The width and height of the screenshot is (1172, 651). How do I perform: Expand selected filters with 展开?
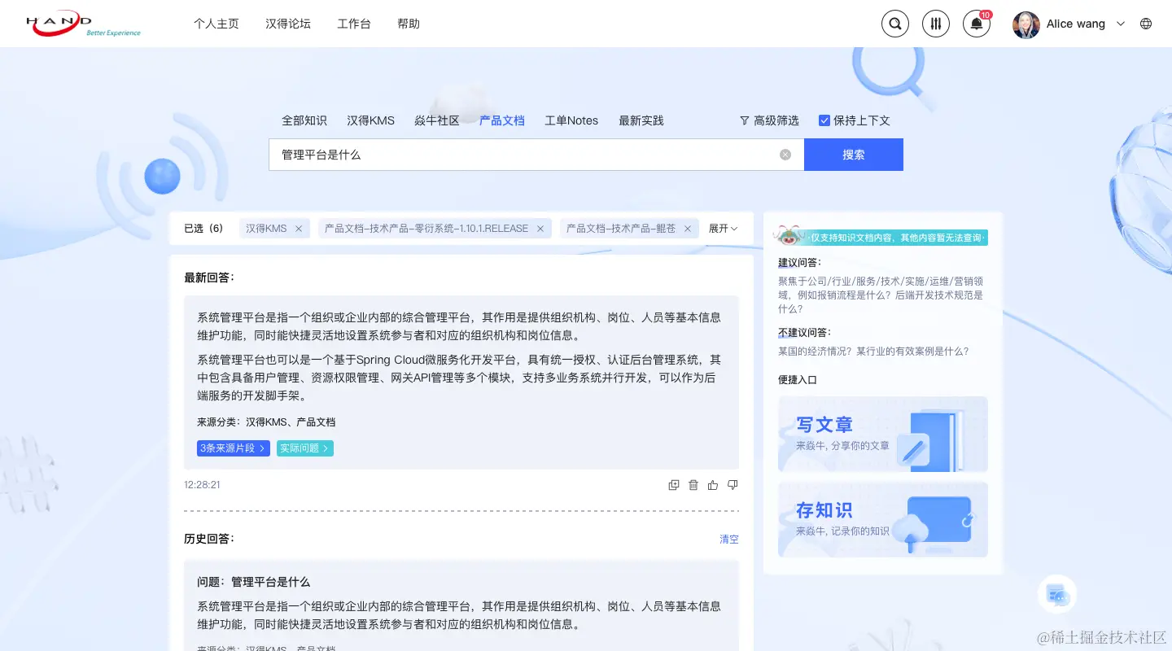[x=724, y=229]
